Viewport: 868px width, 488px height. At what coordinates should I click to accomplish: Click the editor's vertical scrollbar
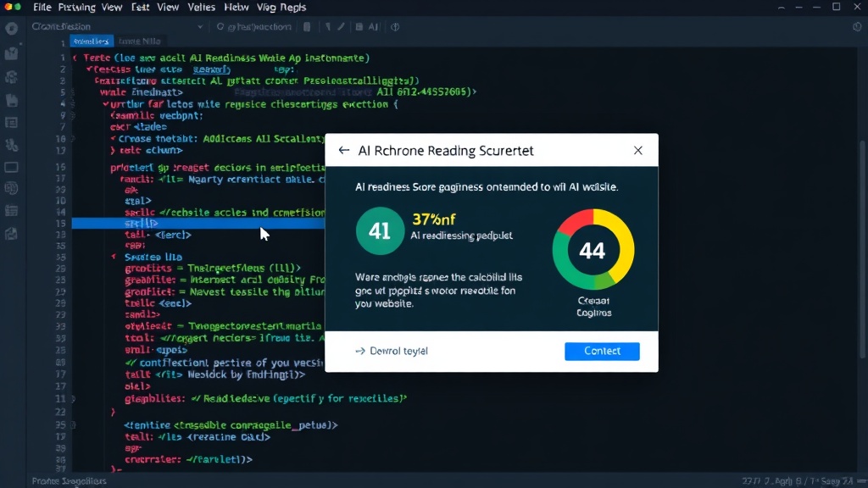coord(862,249)
